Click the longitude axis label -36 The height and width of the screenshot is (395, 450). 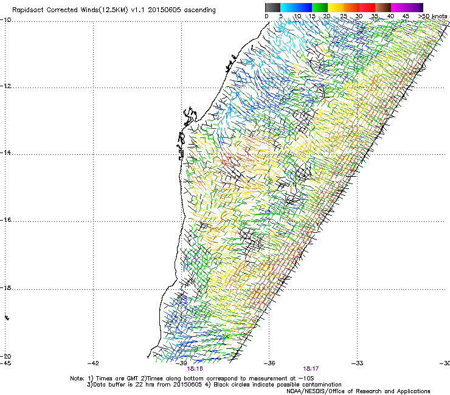pos(269,363)
